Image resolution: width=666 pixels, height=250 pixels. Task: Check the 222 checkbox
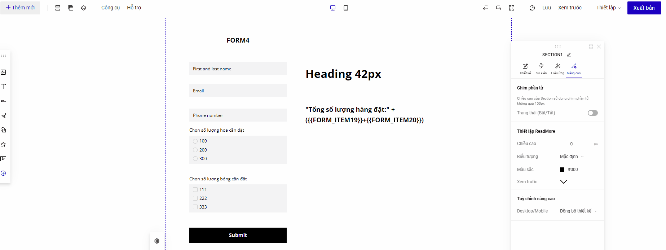click(x=195, y=198)
